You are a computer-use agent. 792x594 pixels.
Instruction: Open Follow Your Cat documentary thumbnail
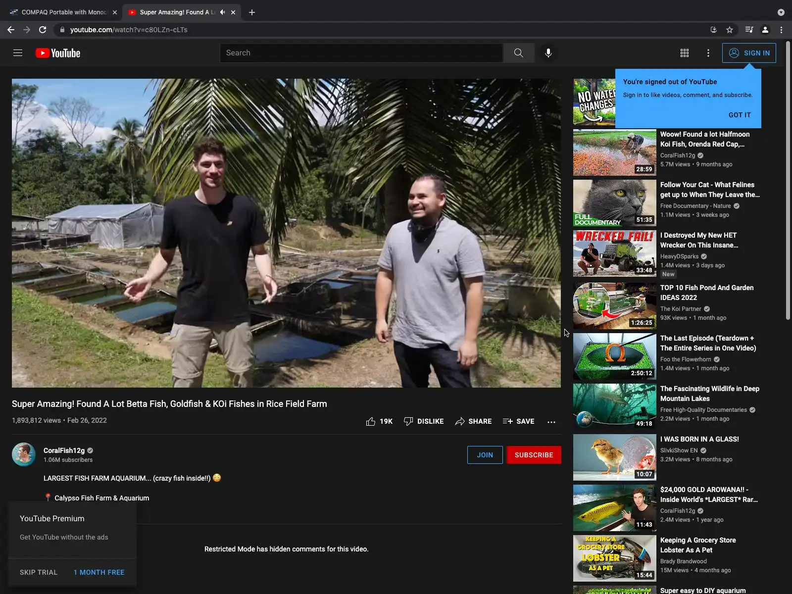[615, 203]
